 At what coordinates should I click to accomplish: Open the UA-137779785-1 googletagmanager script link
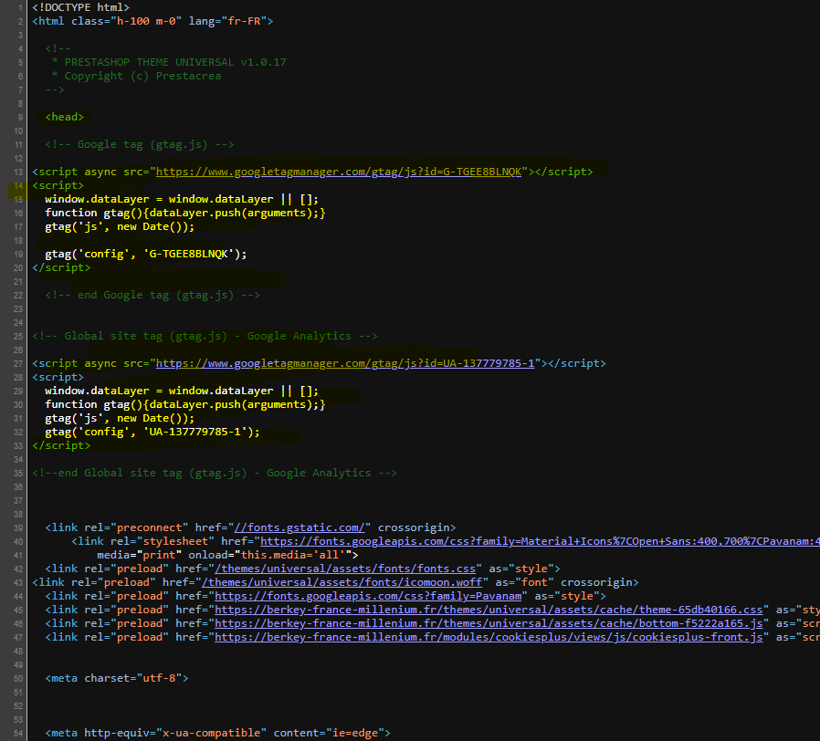pos(345,363)
